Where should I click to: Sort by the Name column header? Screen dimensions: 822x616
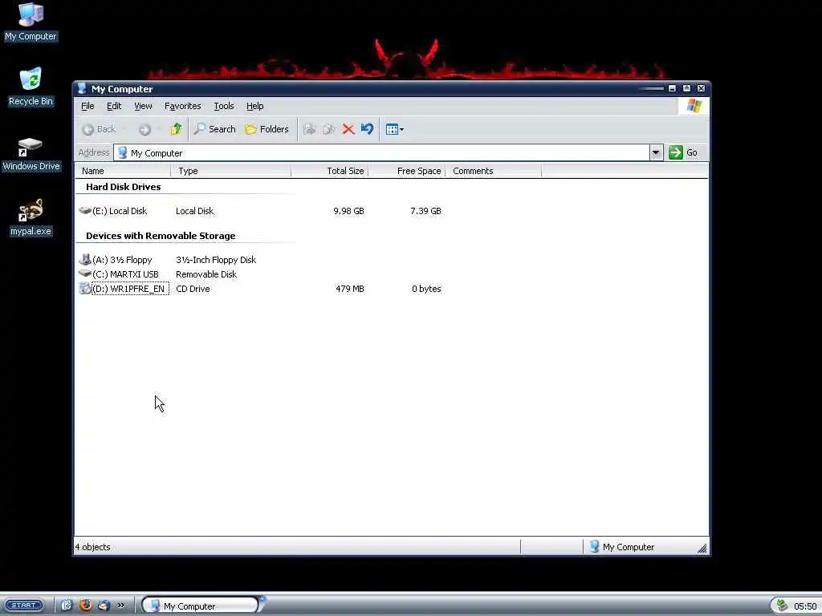(x=123, y=172)
